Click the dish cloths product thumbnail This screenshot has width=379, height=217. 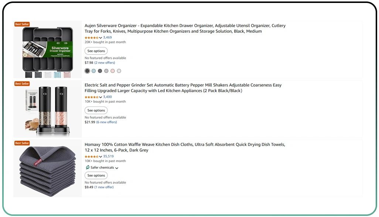tap(47, 169)
